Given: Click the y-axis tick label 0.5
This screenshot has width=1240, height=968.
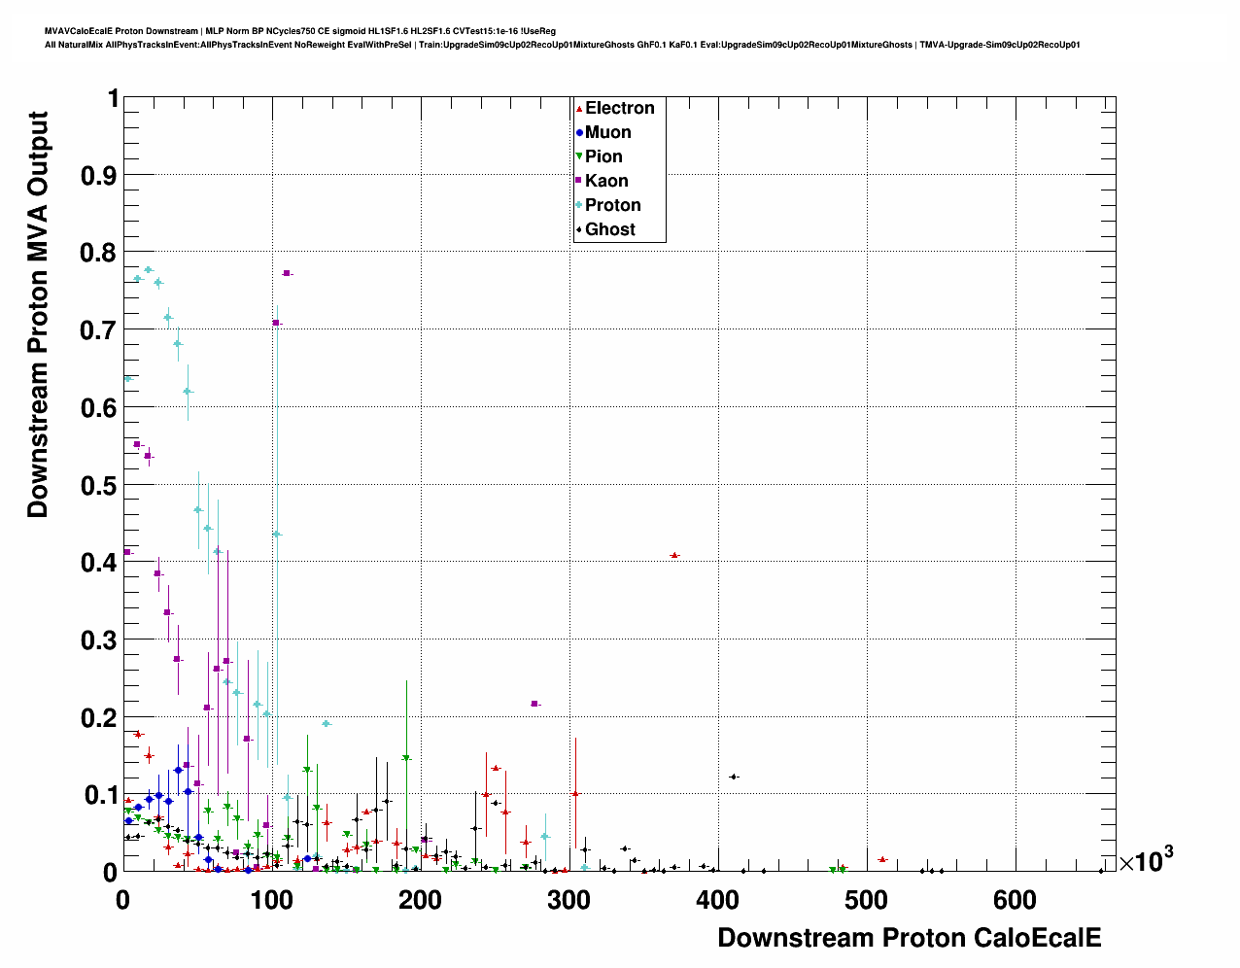Looking at the screenshot, I should [98, 486].
